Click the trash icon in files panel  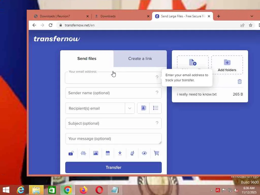click(240, 82)
